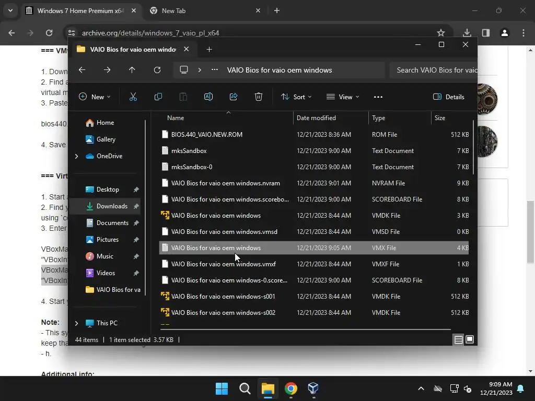Go back in File Explorer
Viewport: 535px width, 401px height.
pyautogui.click(x=82, y=70)
